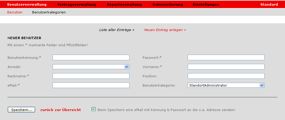
Task: Switch to the Benutzer sub-tab
Action: click(x=15, y=12)
